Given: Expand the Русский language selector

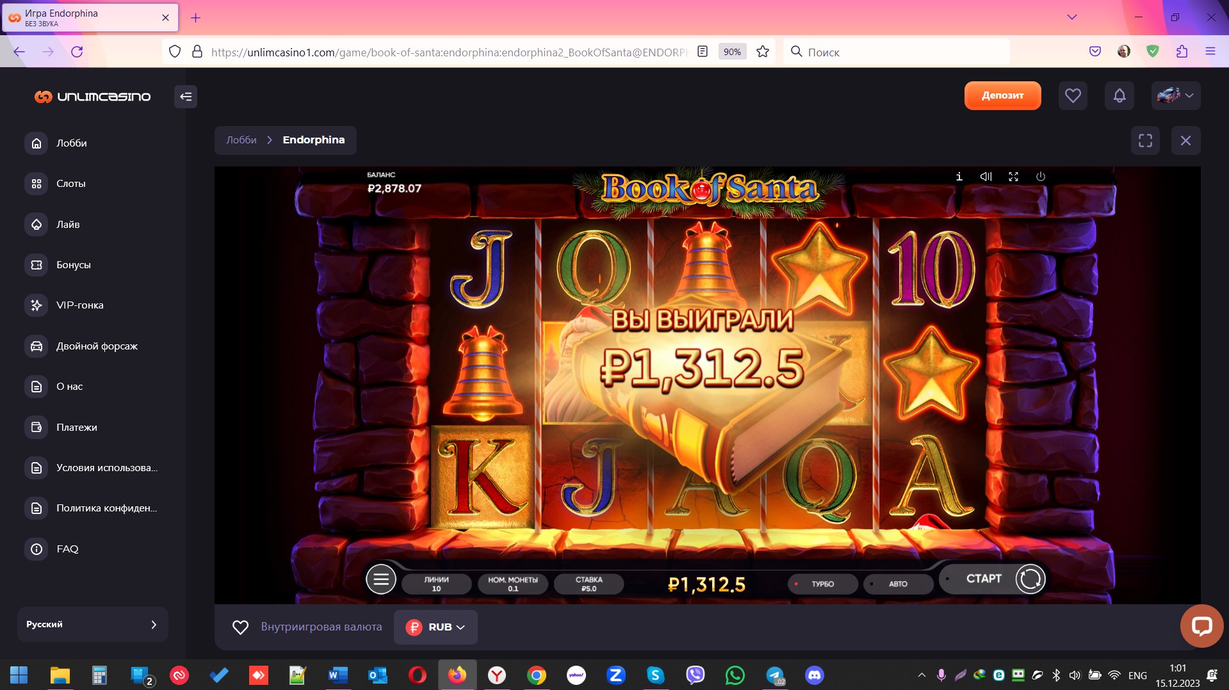Looking at the screenshot, I should (x=92, y=624).
